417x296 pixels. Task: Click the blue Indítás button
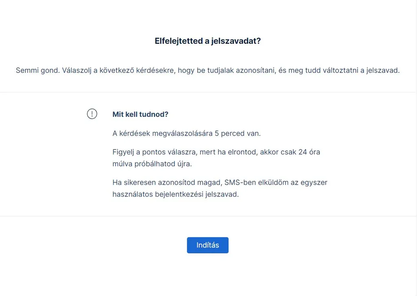208,245
